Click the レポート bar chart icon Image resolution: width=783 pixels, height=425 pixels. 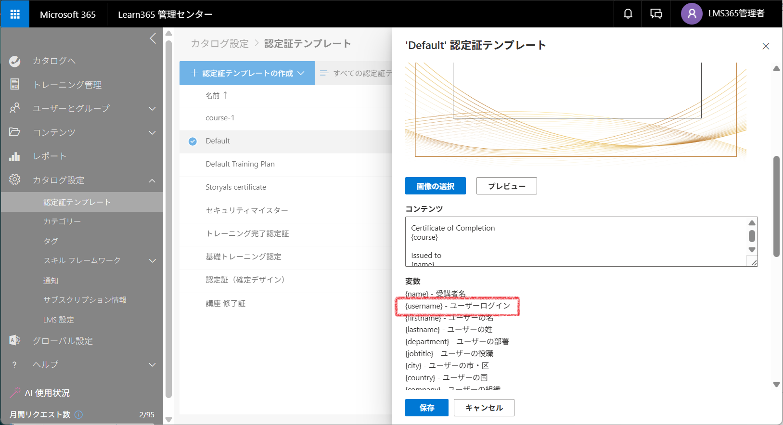click(15, 156)
